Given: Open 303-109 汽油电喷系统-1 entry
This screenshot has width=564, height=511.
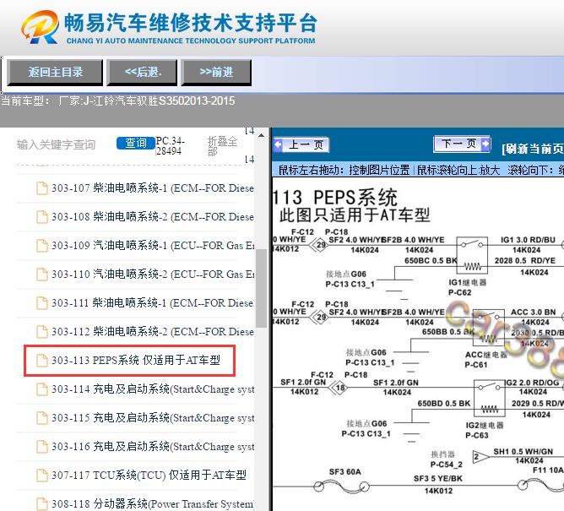Looking at the screenshot, I should click(x=153, y=246).
